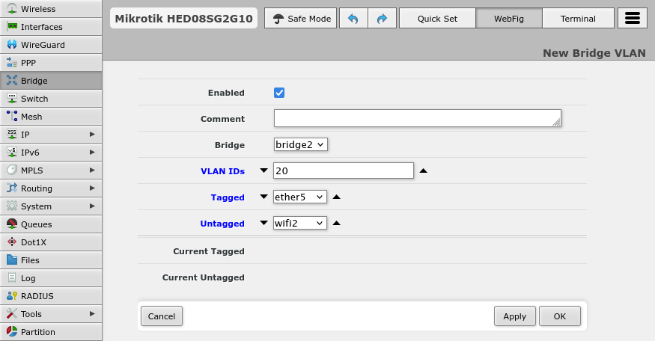Click into the Comment text field
655x341 pixels.
click(x=417, y=118)
